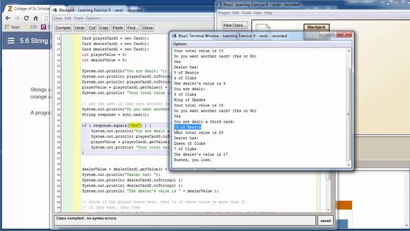Click the BlueJ icon in Terminal Window title bar
410x231 pixels.
[x=174, y=36]
